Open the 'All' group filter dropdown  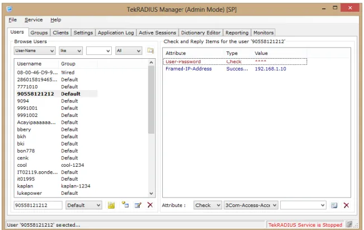[129, 51]
